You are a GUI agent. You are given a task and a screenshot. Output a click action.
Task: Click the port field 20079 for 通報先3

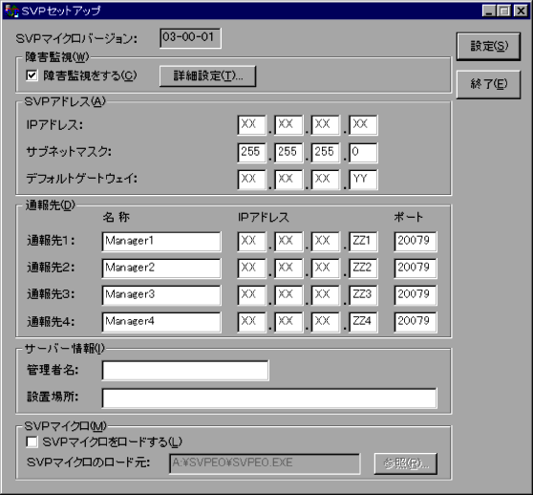(416, 295)
